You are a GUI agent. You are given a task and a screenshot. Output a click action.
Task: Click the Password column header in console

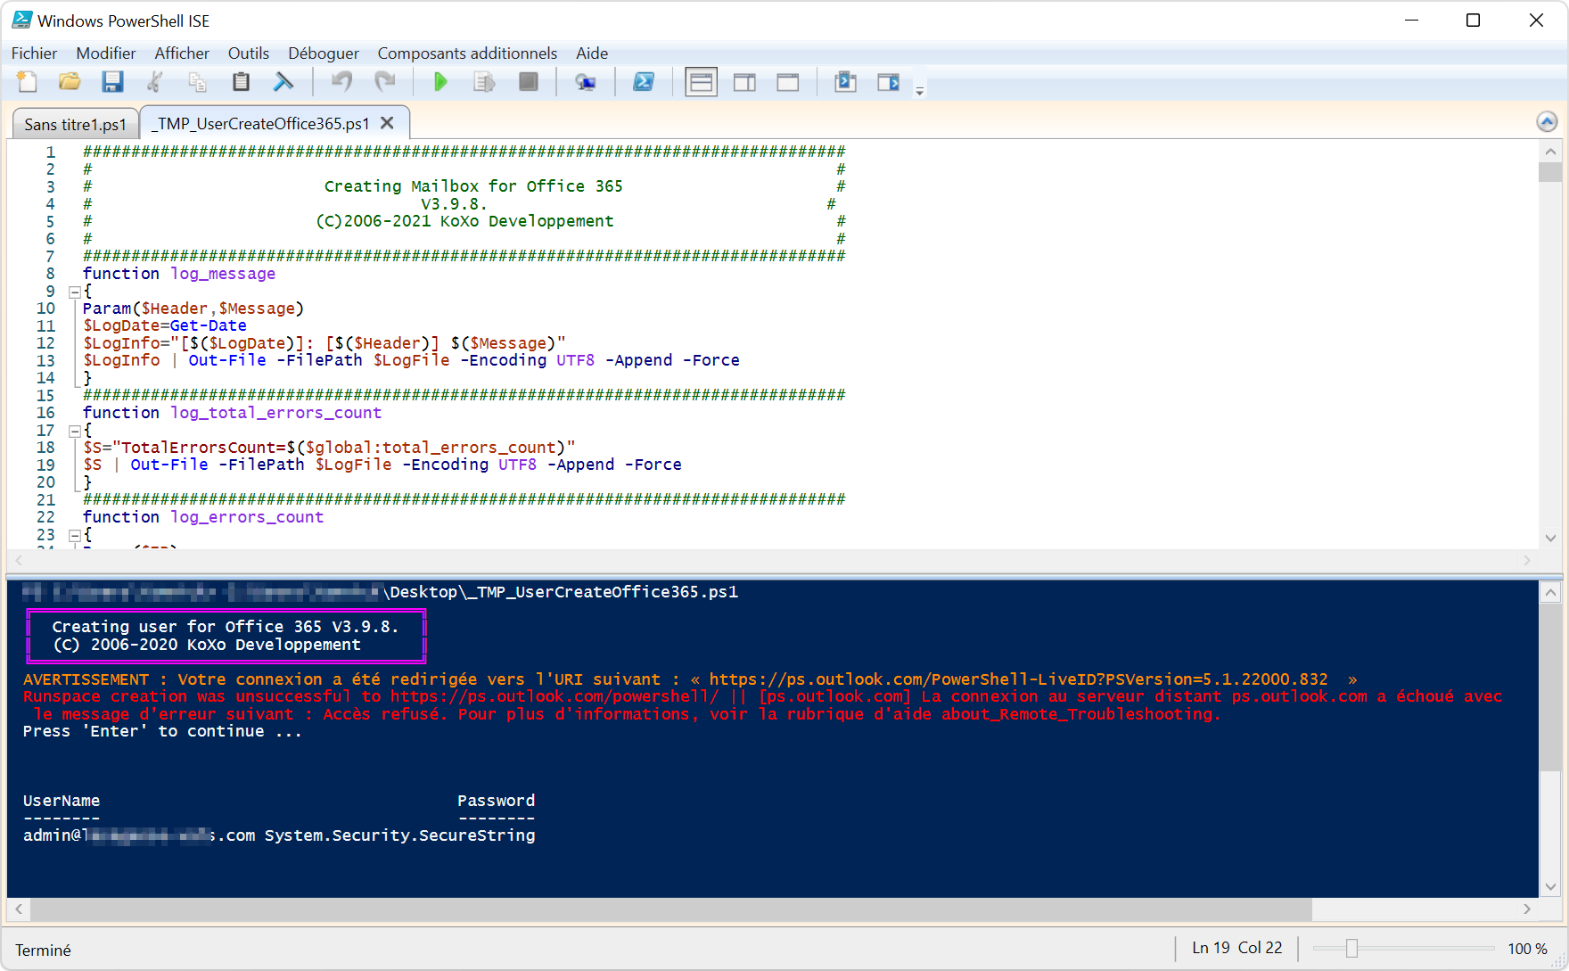click(497, 801)
